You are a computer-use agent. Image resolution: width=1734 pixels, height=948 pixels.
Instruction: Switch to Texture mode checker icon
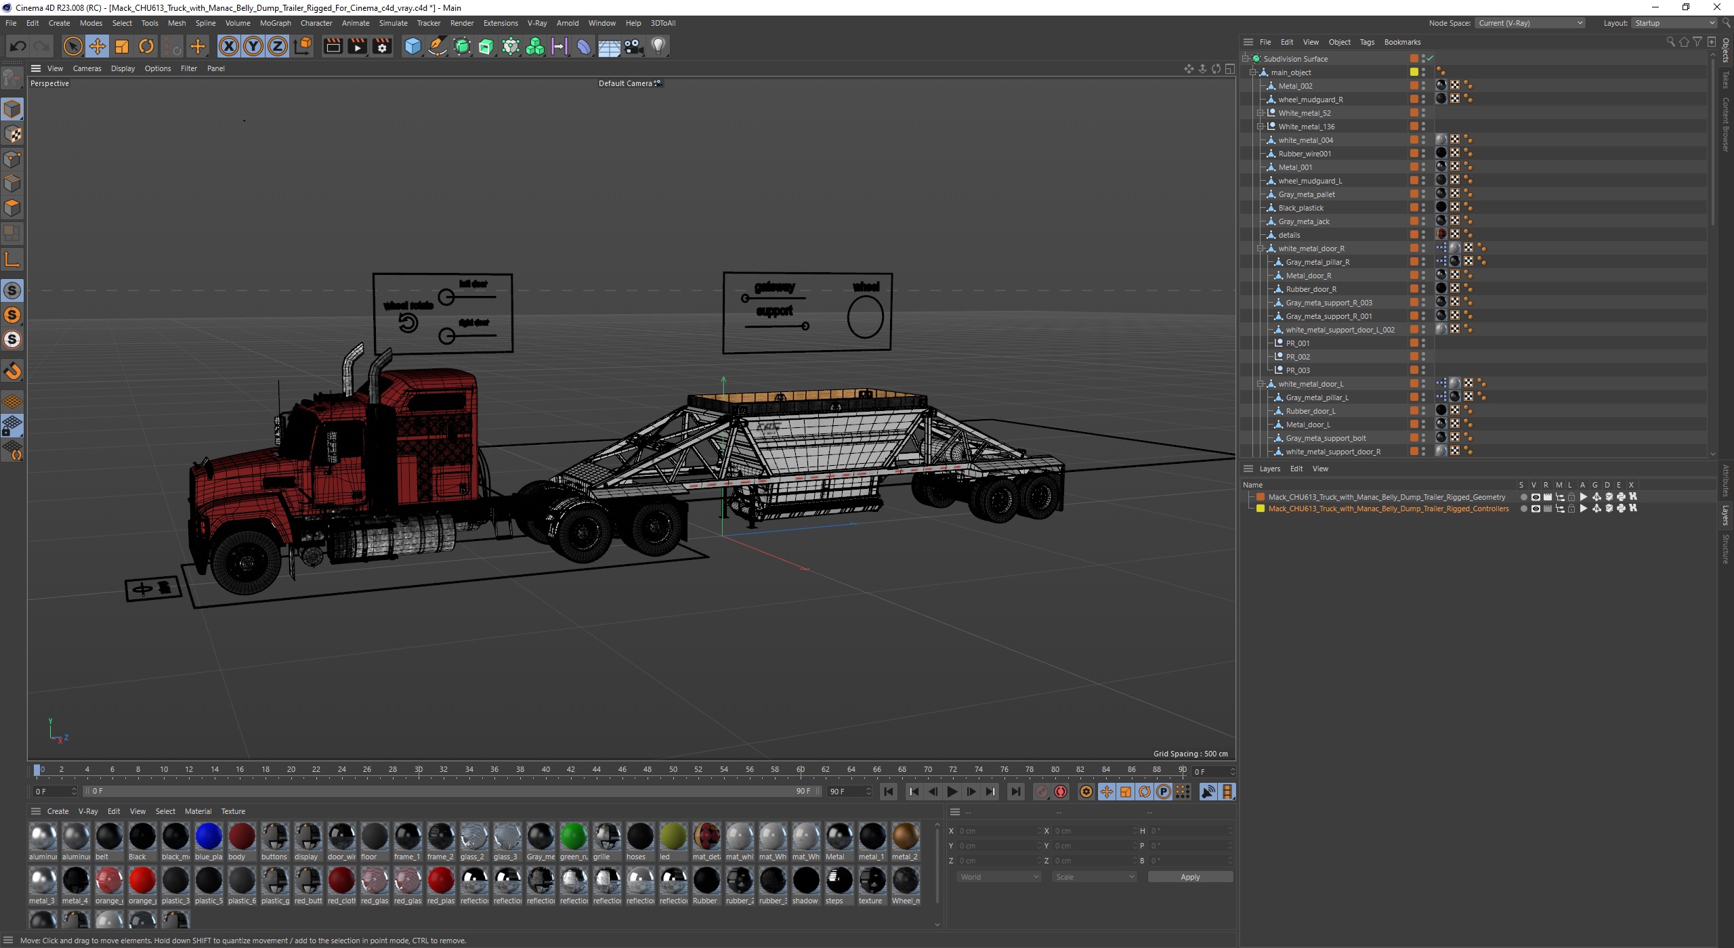pos(12,134)
